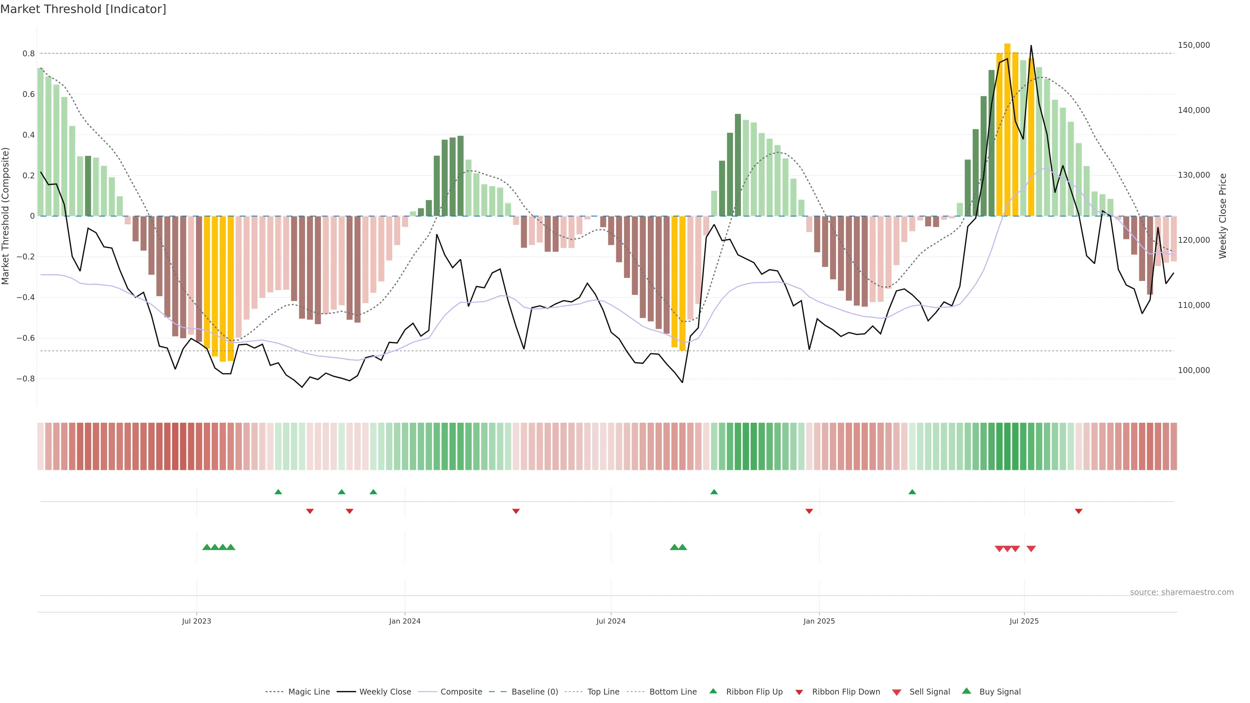Click the Jan 2024 x-axis label
This screenshot has height=703, width=1250.
pos(405,621)
